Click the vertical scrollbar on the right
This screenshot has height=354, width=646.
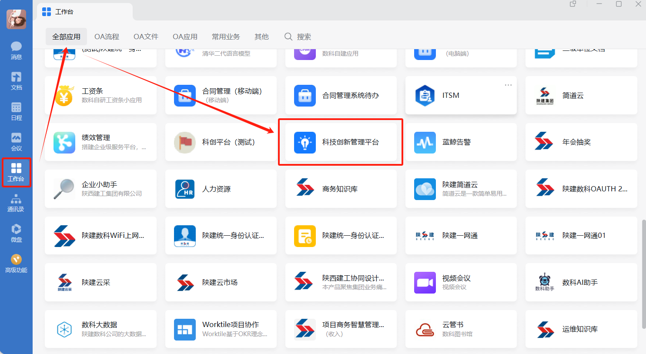click(643, 274)
